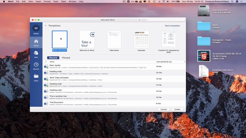
Task: Open the Insert menu
Action: click(38, 2)
